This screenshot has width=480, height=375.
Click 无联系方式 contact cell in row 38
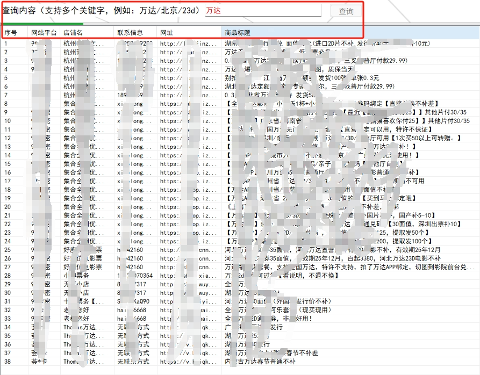(x=133, y=362)
